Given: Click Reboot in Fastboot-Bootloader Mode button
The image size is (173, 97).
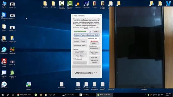Looking at the screenshot, I should [86, 35].
